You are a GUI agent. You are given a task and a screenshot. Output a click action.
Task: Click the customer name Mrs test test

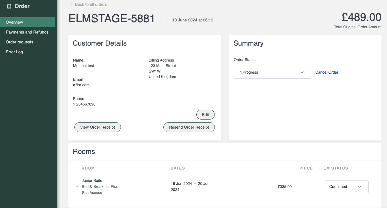pos(83,66)
